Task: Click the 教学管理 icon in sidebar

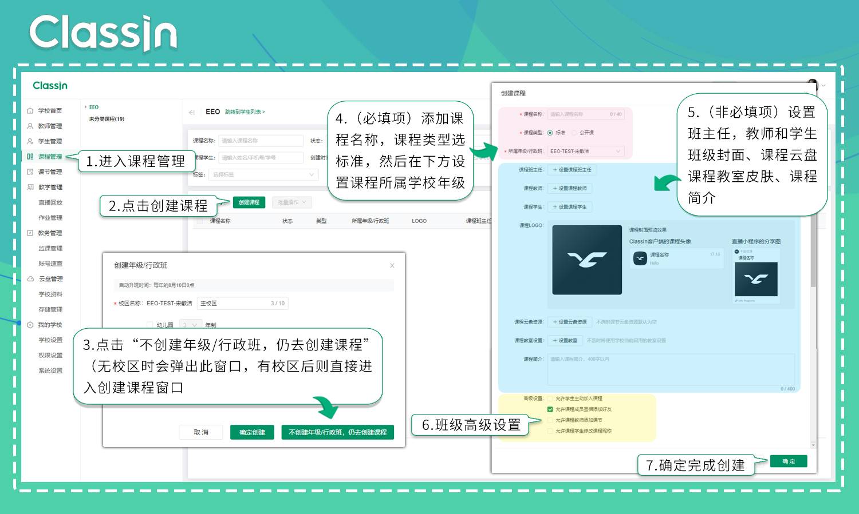Action: pos(30,187)
